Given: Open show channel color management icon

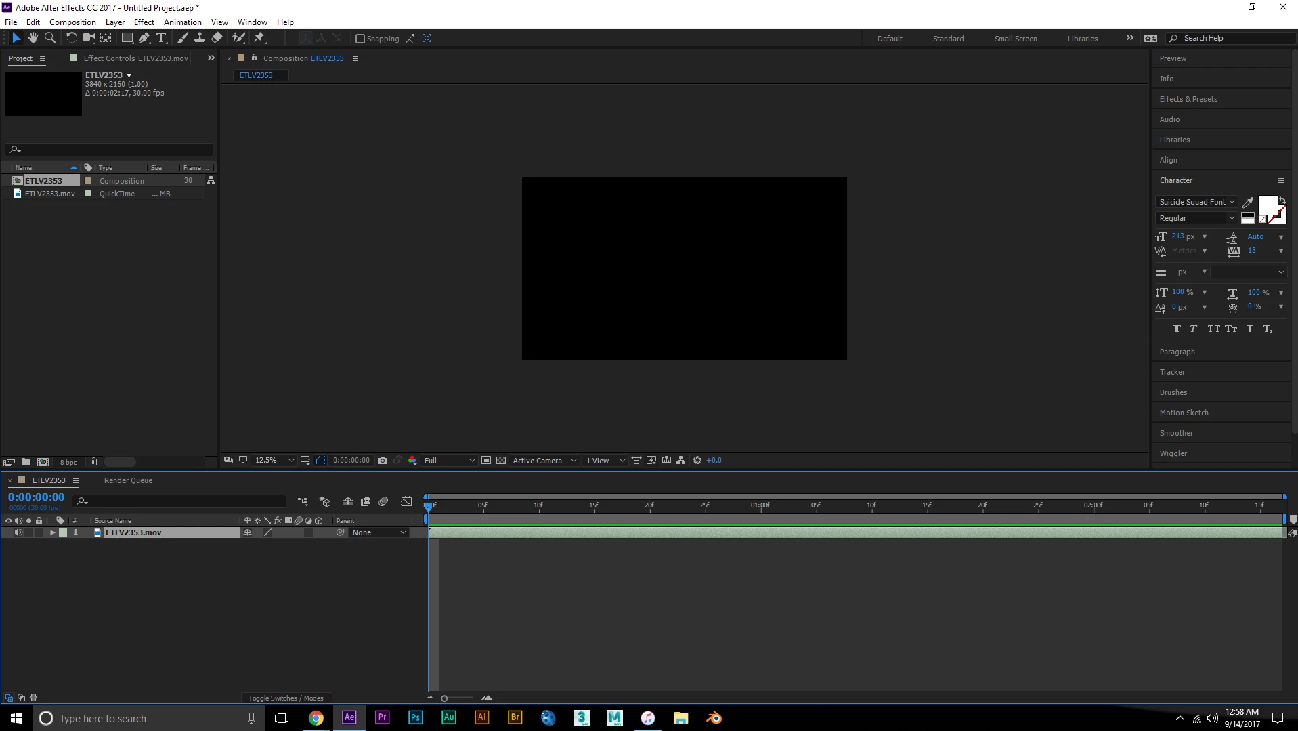Looking at the screenshot, I should tap(412, 461).
